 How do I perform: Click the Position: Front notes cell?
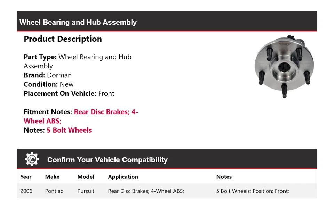(253, 191)
